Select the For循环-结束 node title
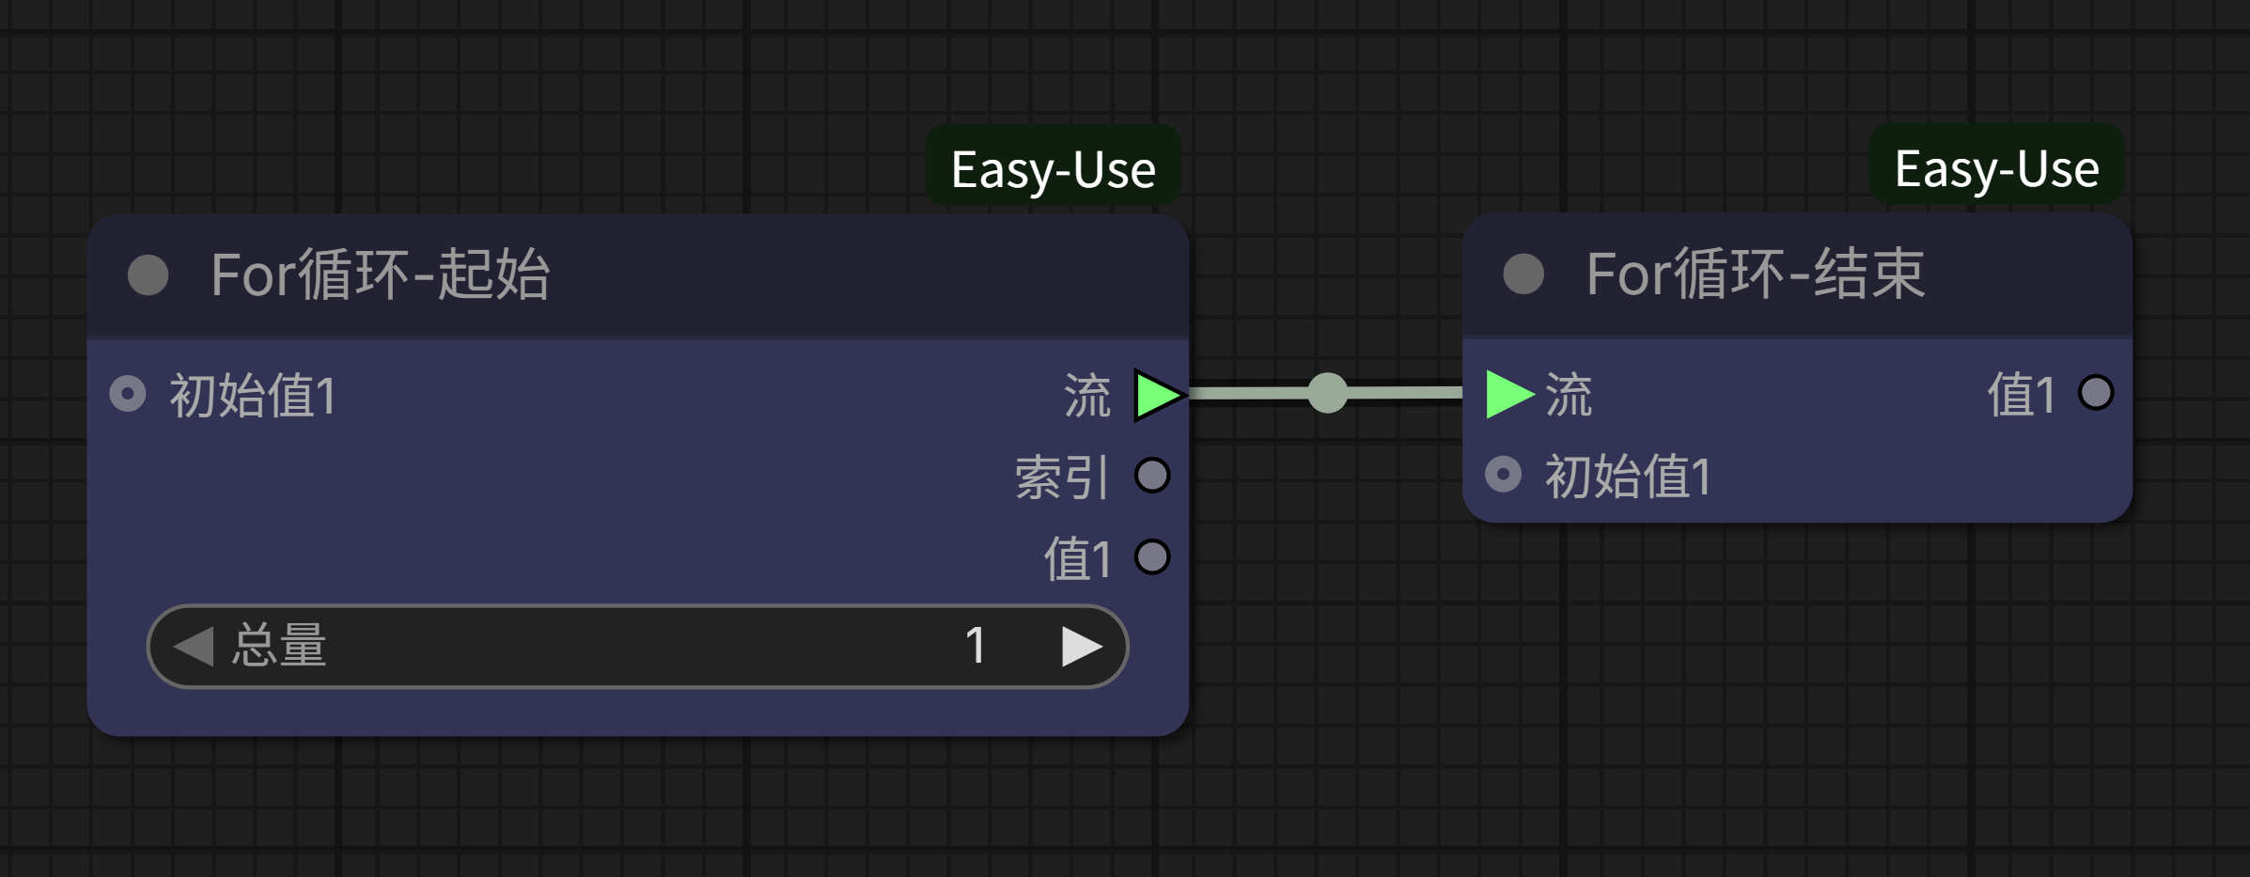2250x877 pixels. pos(1756,274)
